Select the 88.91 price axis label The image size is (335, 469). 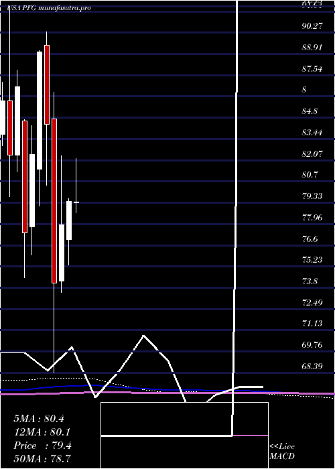point(312,48)
